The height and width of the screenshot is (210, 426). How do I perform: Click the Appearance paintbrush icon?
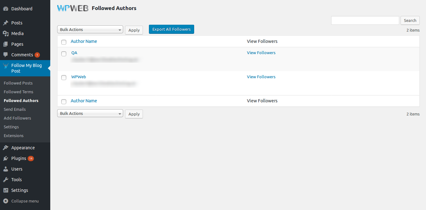point(6,148)
